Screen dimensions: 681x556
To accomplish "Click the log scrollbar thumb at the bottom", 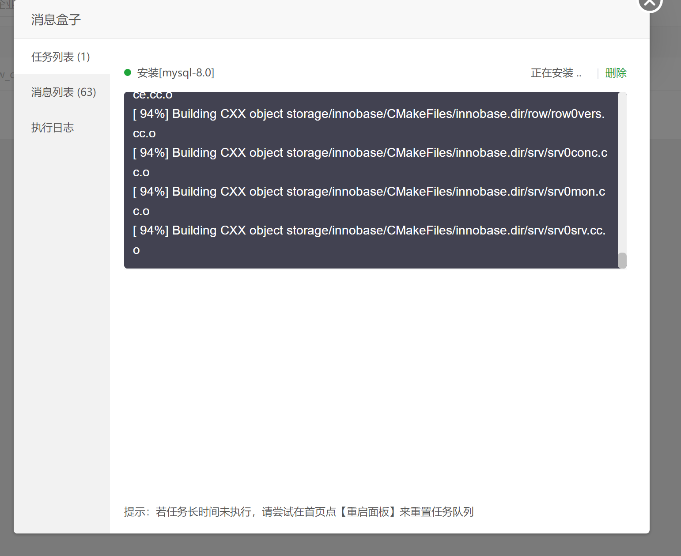I will [622, 260].
